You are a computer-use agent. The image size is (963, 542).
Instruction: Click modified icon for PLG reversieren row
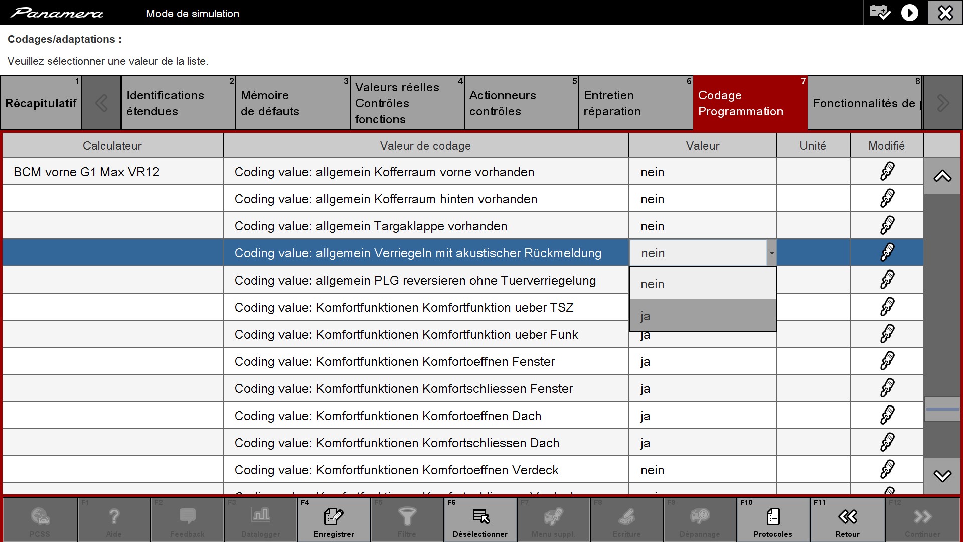coord(887,280)
